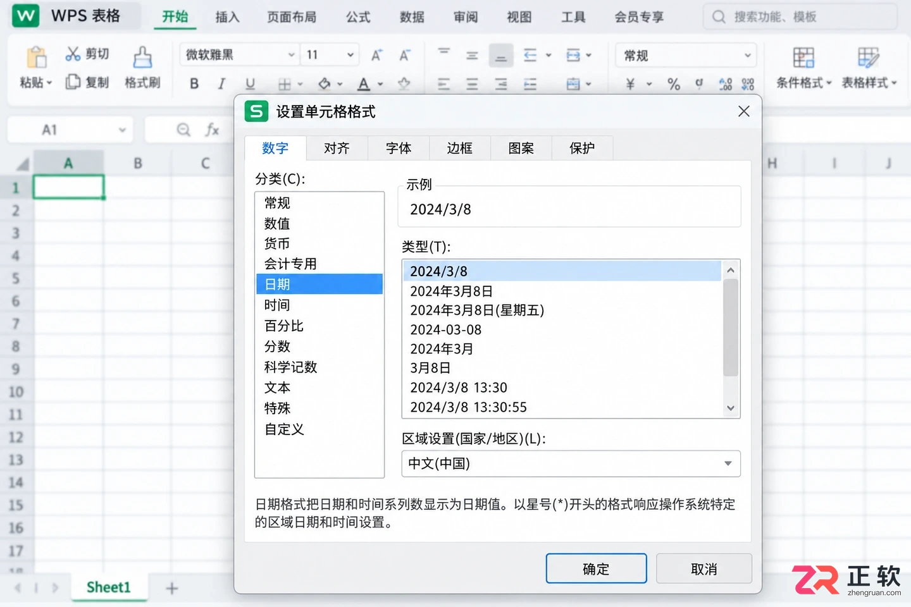Click the search box 搜索功能、模板
This screenshot has width=911, height=607.
coord(800,17)
